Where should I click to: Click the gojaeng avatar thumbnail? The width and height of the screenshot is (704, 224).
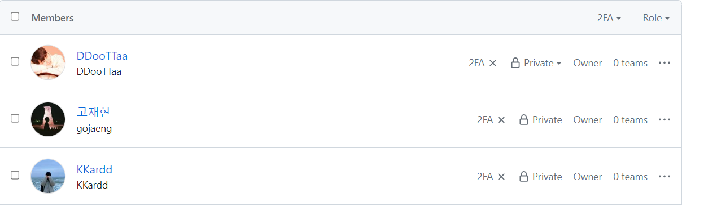(48, 119)
